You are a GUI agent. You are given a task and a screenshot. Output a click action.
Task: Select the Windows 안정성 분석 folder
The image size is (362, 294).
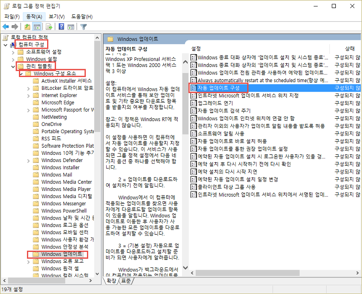(x=65, y=247)
